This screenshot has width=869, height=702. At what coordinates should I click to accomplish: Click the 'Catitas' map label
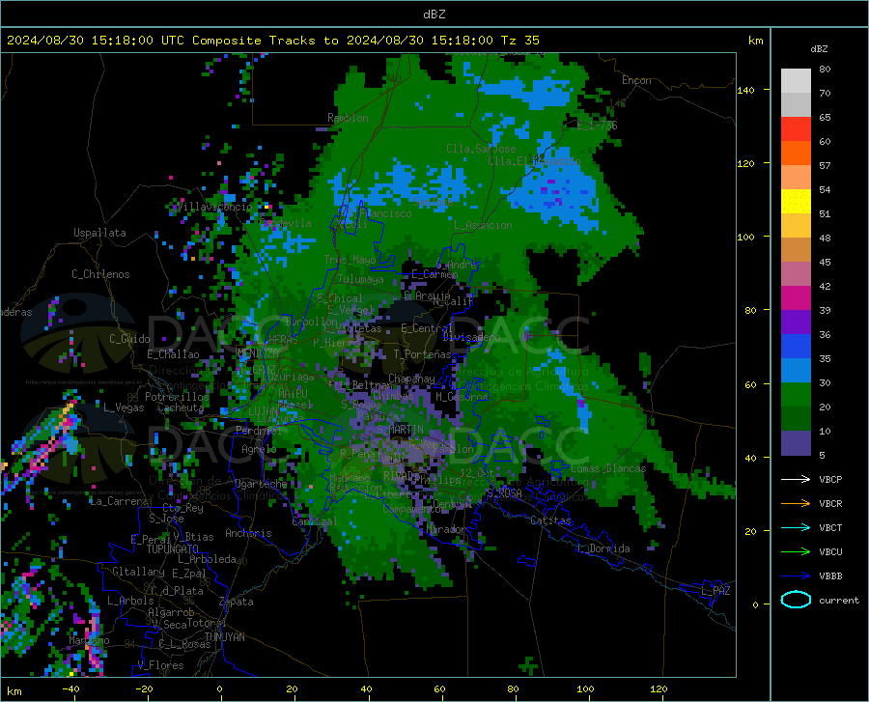[550, 520]
